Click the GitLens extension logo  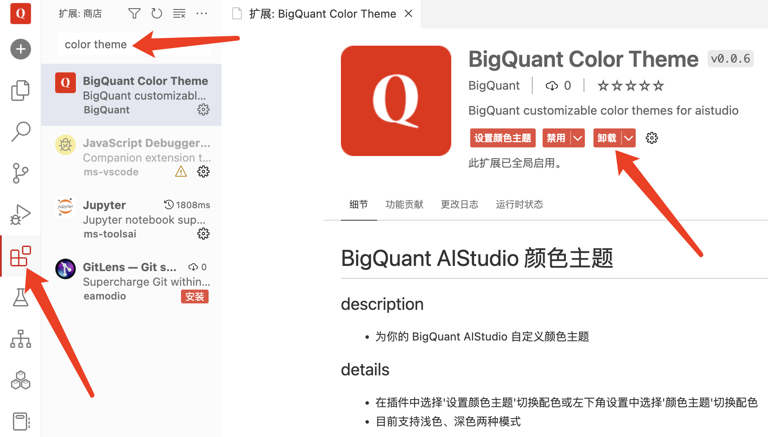pyautogui.click(x=66, y=269)
